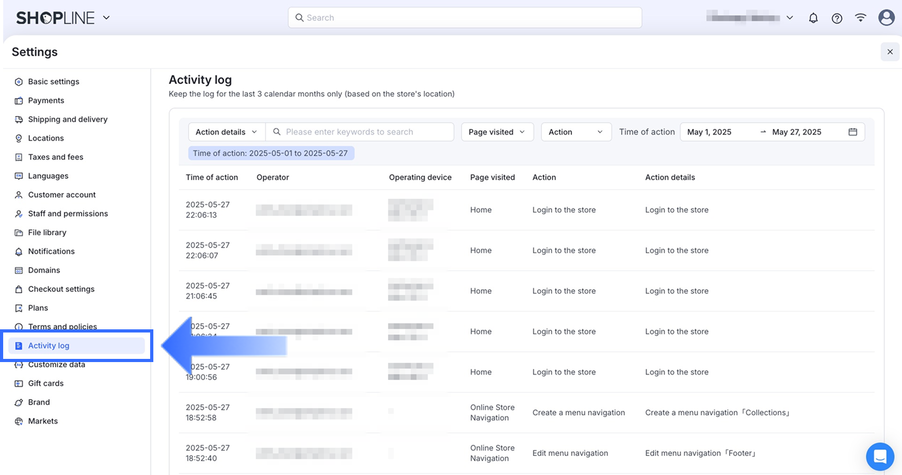Go to Checkout settings

61,289
